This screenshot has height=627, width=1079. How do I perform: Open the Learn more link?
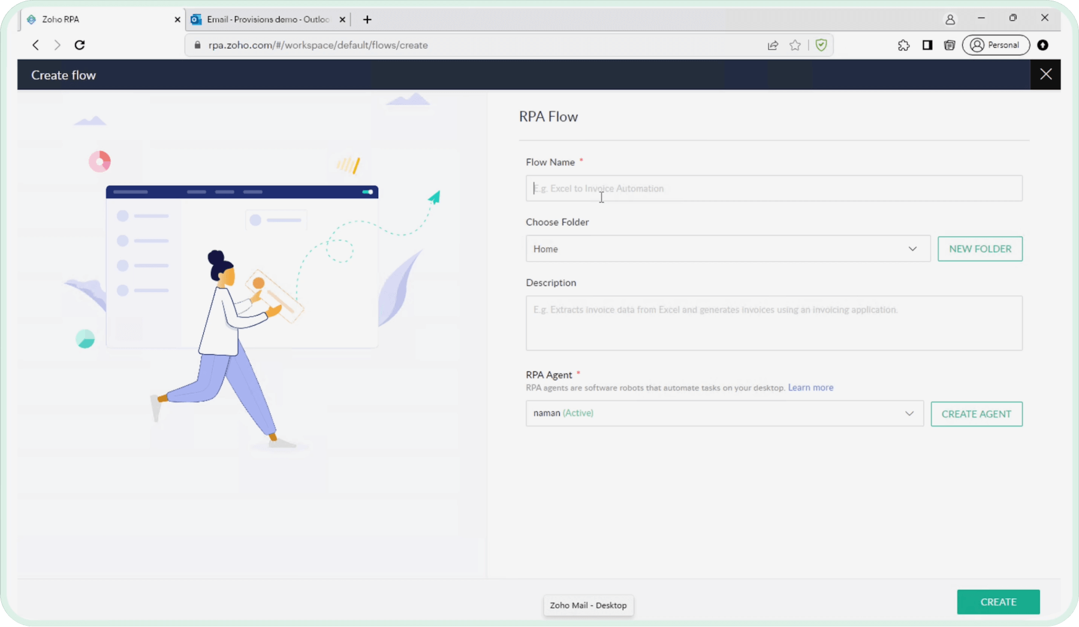(810, 387)
